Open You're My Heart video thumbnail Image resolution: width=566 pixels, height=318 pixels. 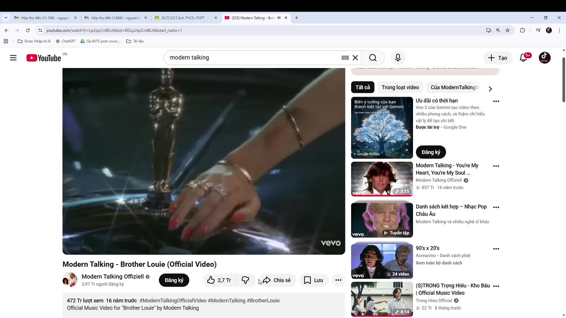pyautogui.click(x=382, y=179)
